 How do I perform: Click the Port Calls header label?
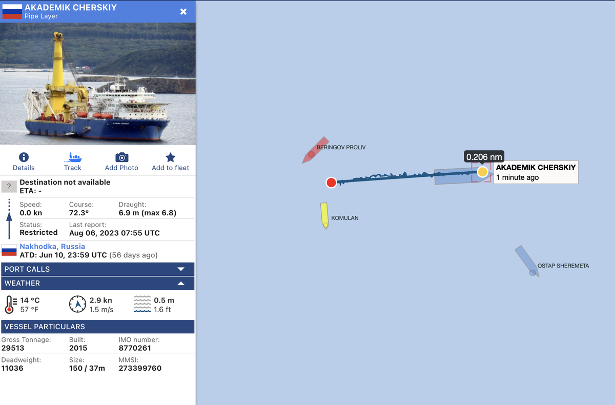pyautogui.click(x=27, y=269)
